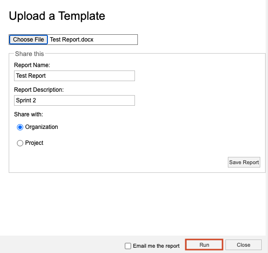This screenshot has width=268, height=253.
Task: Focus the Report Description input field
Action: (x=74, y=100)
